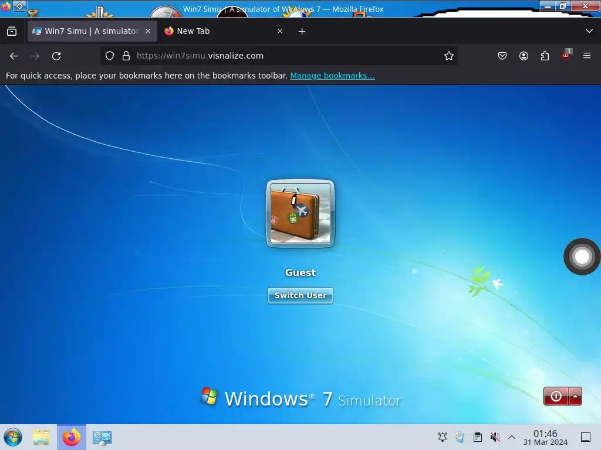The height and width of the screenshot is (450, 601).
Task: Open the Manage bookmarks link
Action: [x=332, y=76]
